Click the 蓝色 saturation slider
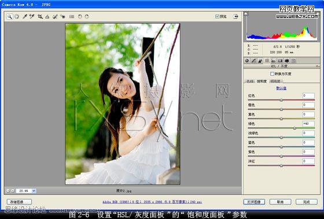This screenshot has height=219, width=324. (281, 147)
